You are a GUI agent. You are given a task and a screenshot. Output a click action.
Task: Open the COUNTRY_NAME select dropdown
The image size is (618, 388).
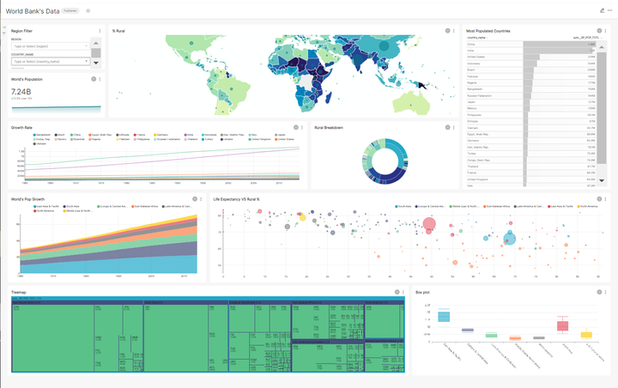pyautogui.click(x=51, y=62)
